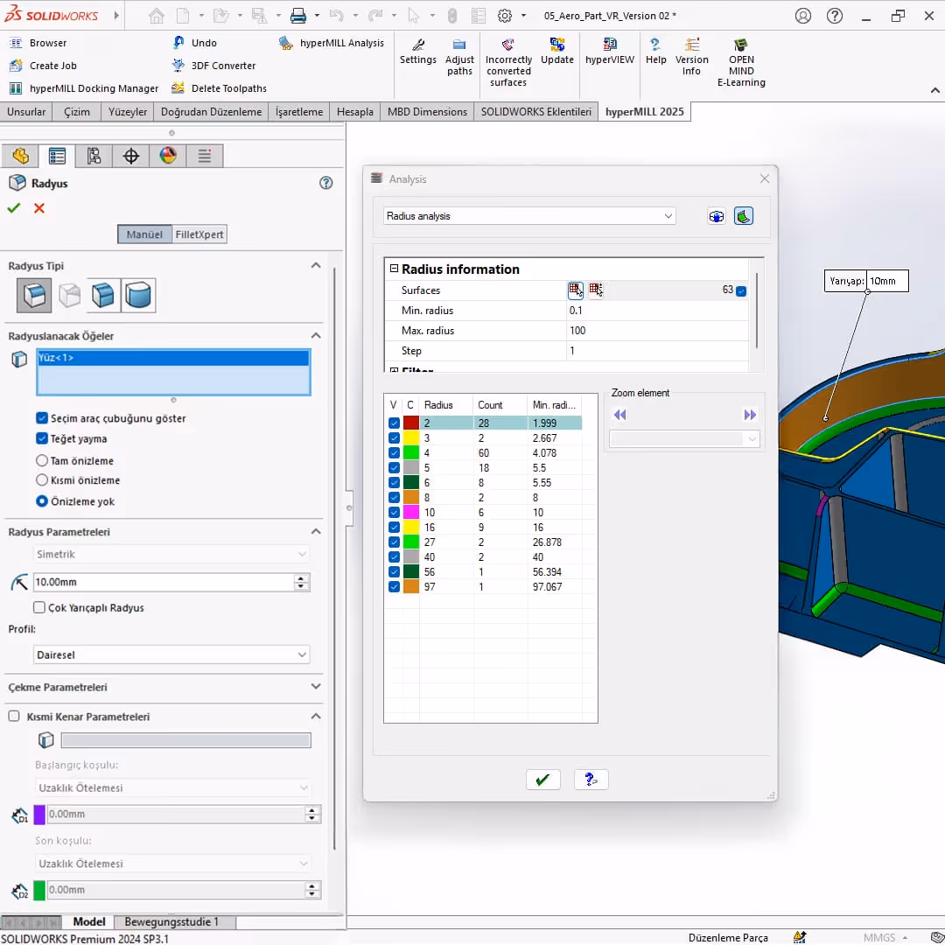Open the Dairesel profile dropdown
The height and width of the screenshot is (945, 945).
coord(171,654)
